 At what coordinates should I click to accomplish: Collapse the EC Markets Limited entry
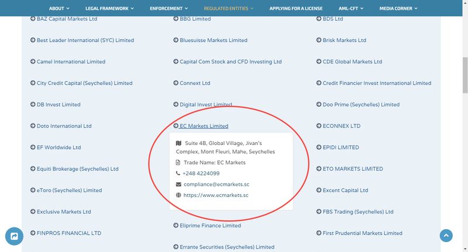(x=204, y=126)
